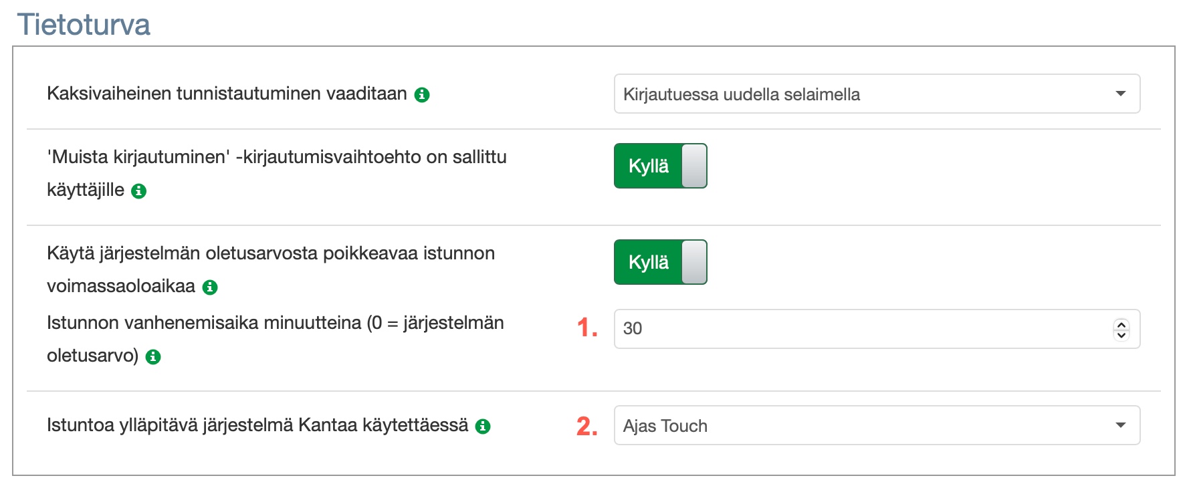Click the 'Kaksivaiheinen tunnistautuminen vaaditaan' label
The height and width of the screenshot is (484, 1185).
click(227, 94)
